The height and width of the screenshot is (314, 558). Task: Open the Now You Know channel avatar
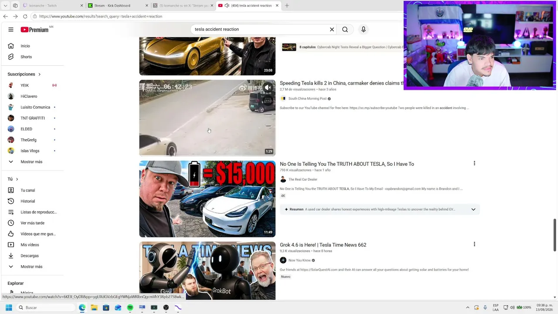point(283,260)
